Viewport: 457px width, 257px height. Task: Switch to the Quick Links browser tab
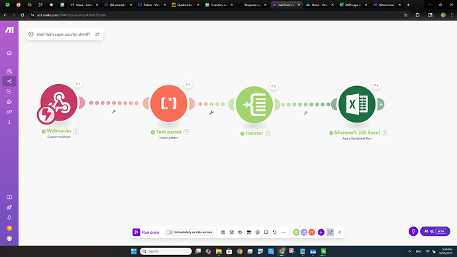pyautogui.click(x=185, y=5)
